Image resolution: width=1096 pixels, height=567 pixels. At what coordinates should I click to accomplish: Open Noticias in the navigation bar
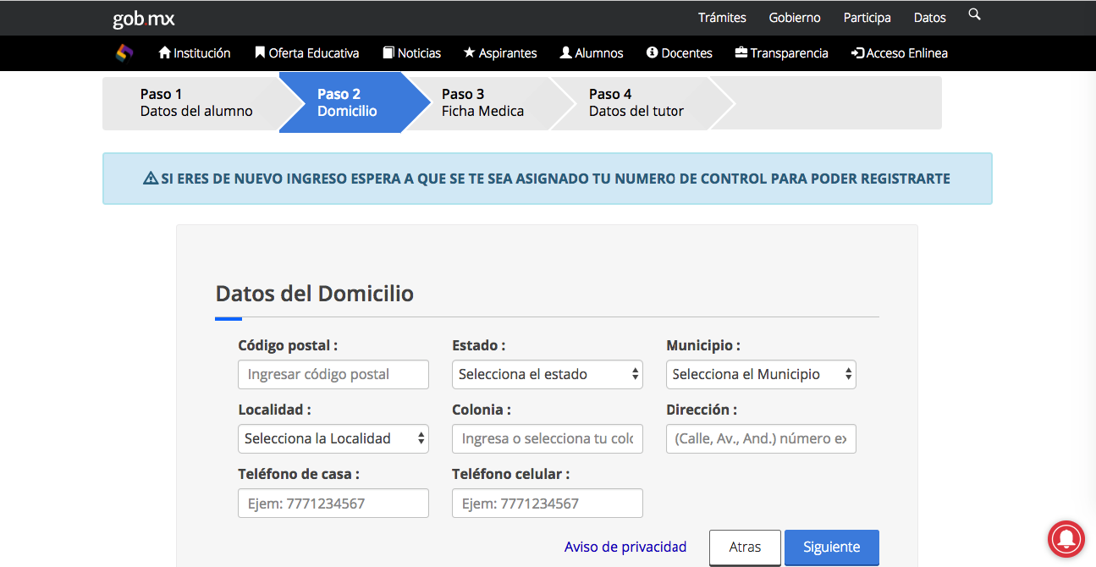[x=412, y=53]
